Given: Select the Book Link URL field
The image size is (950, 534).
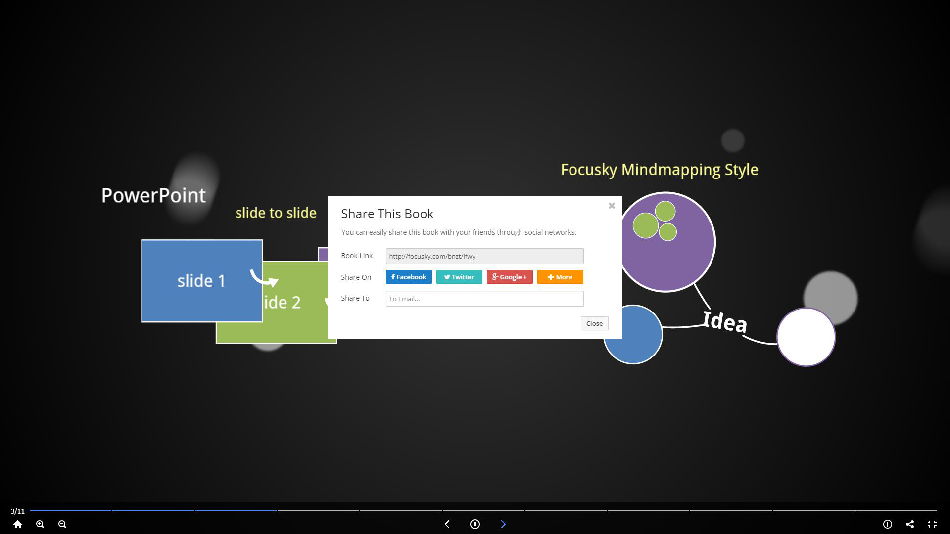Looking at the screenshot, I should pyautogui.click(x=484, y=256).
